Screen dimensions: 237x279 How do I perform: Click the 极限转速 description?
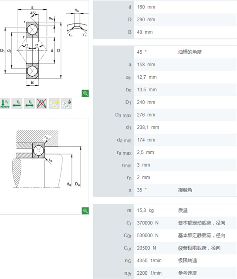click(x=187, y=261)
